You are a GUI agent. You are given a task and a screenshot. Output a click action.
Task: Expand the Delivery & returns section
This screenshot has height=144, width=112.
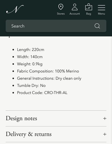point(56,134)
